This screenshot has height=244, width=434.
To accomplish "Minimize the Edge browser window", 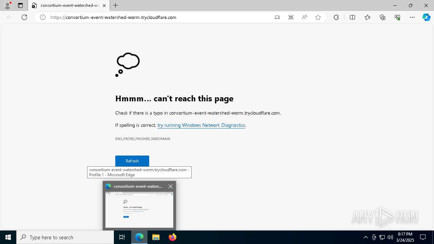I will [395, 5].
